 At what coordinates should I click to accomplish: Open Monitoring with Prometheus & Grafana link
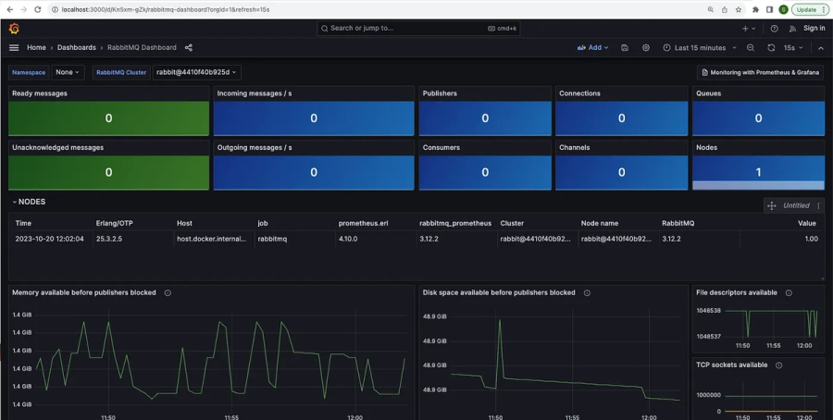point(760,72)
